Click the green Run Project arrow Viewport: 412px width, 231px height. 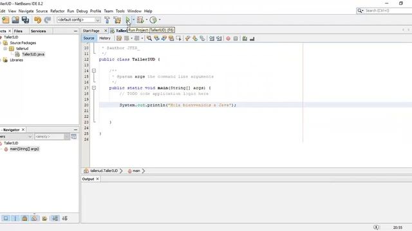[x=127, y=20]
